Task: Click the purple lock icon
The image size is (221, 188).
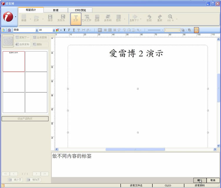Action: (9, 30)
